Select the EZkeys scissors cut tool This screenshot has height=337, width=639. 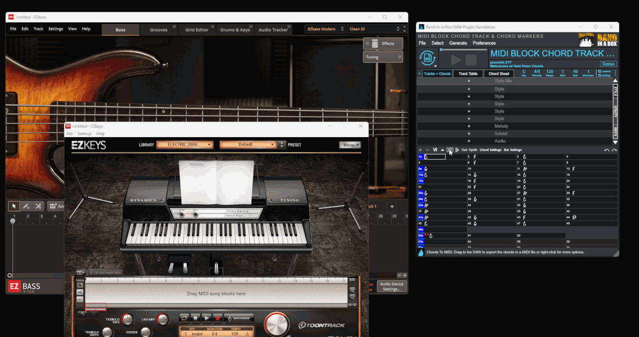[x=80, y=292]
